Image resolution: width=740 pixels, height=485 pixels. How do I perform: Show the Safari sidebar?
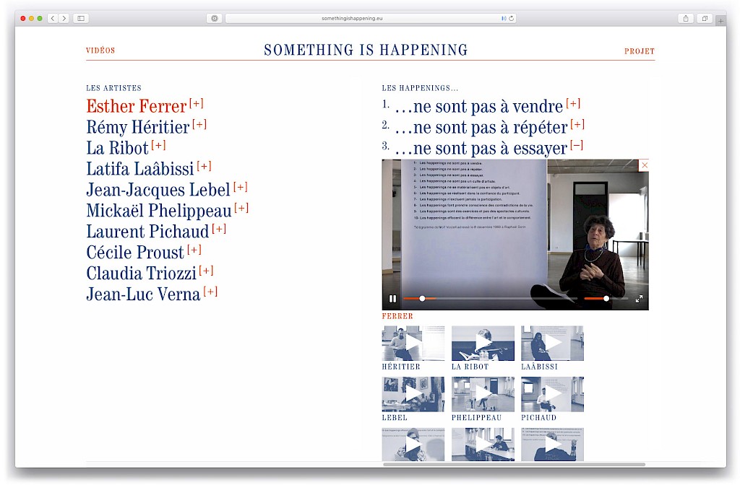point(80,18)
